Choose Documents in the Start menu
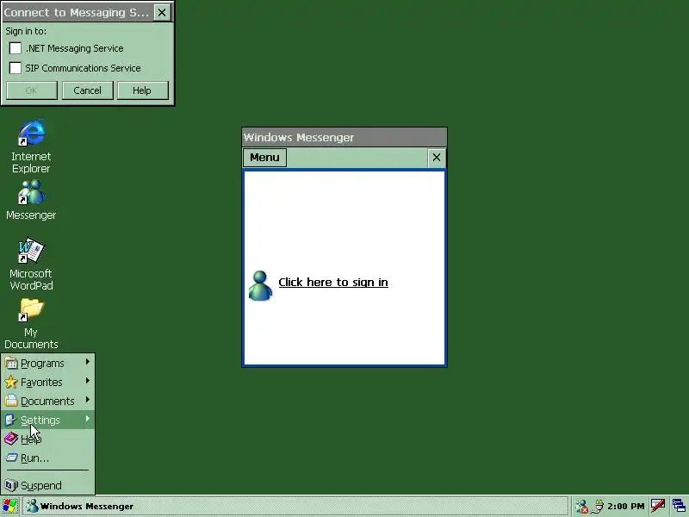689x517 pixels. (47, 401)
